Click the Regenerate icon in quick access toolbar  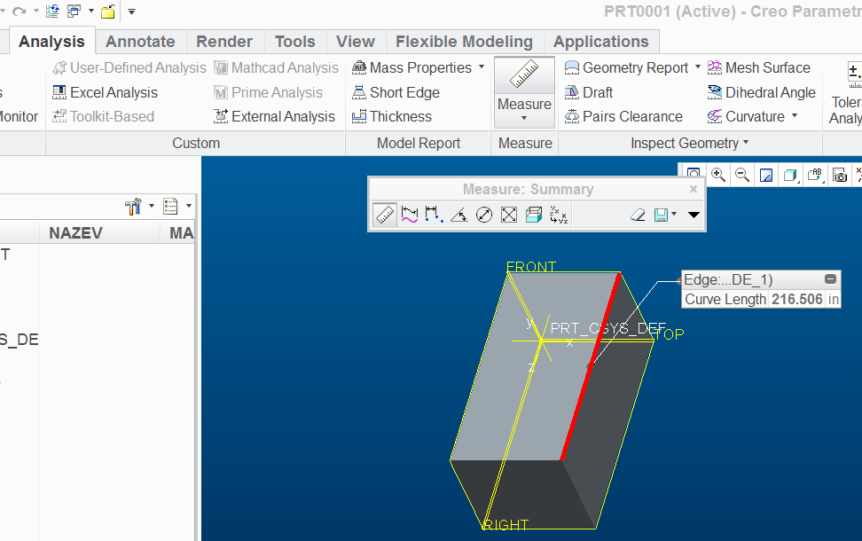click(52, 11)
